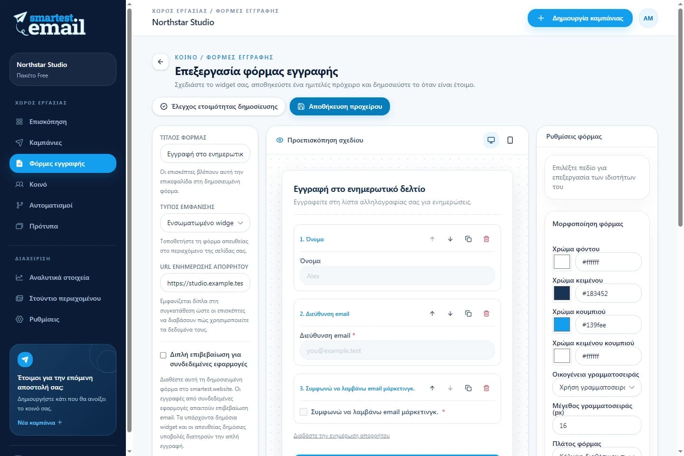This screenshot has width=684, height=456.
Task: Open the Οικογένεια γραμματοσειράς dropdown
Action: pos(597,387)
